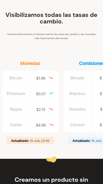This screenshot has width=103, height=184.
Task: Open the Novadax exchange row
Action: pos(83,109)
